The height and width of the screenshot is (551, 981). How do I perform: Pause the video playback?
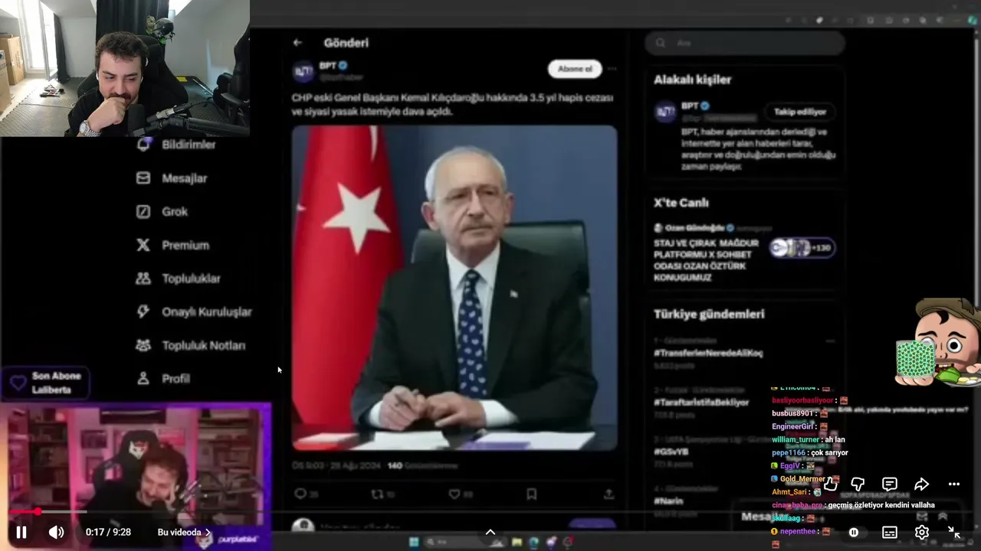[21, 532]
